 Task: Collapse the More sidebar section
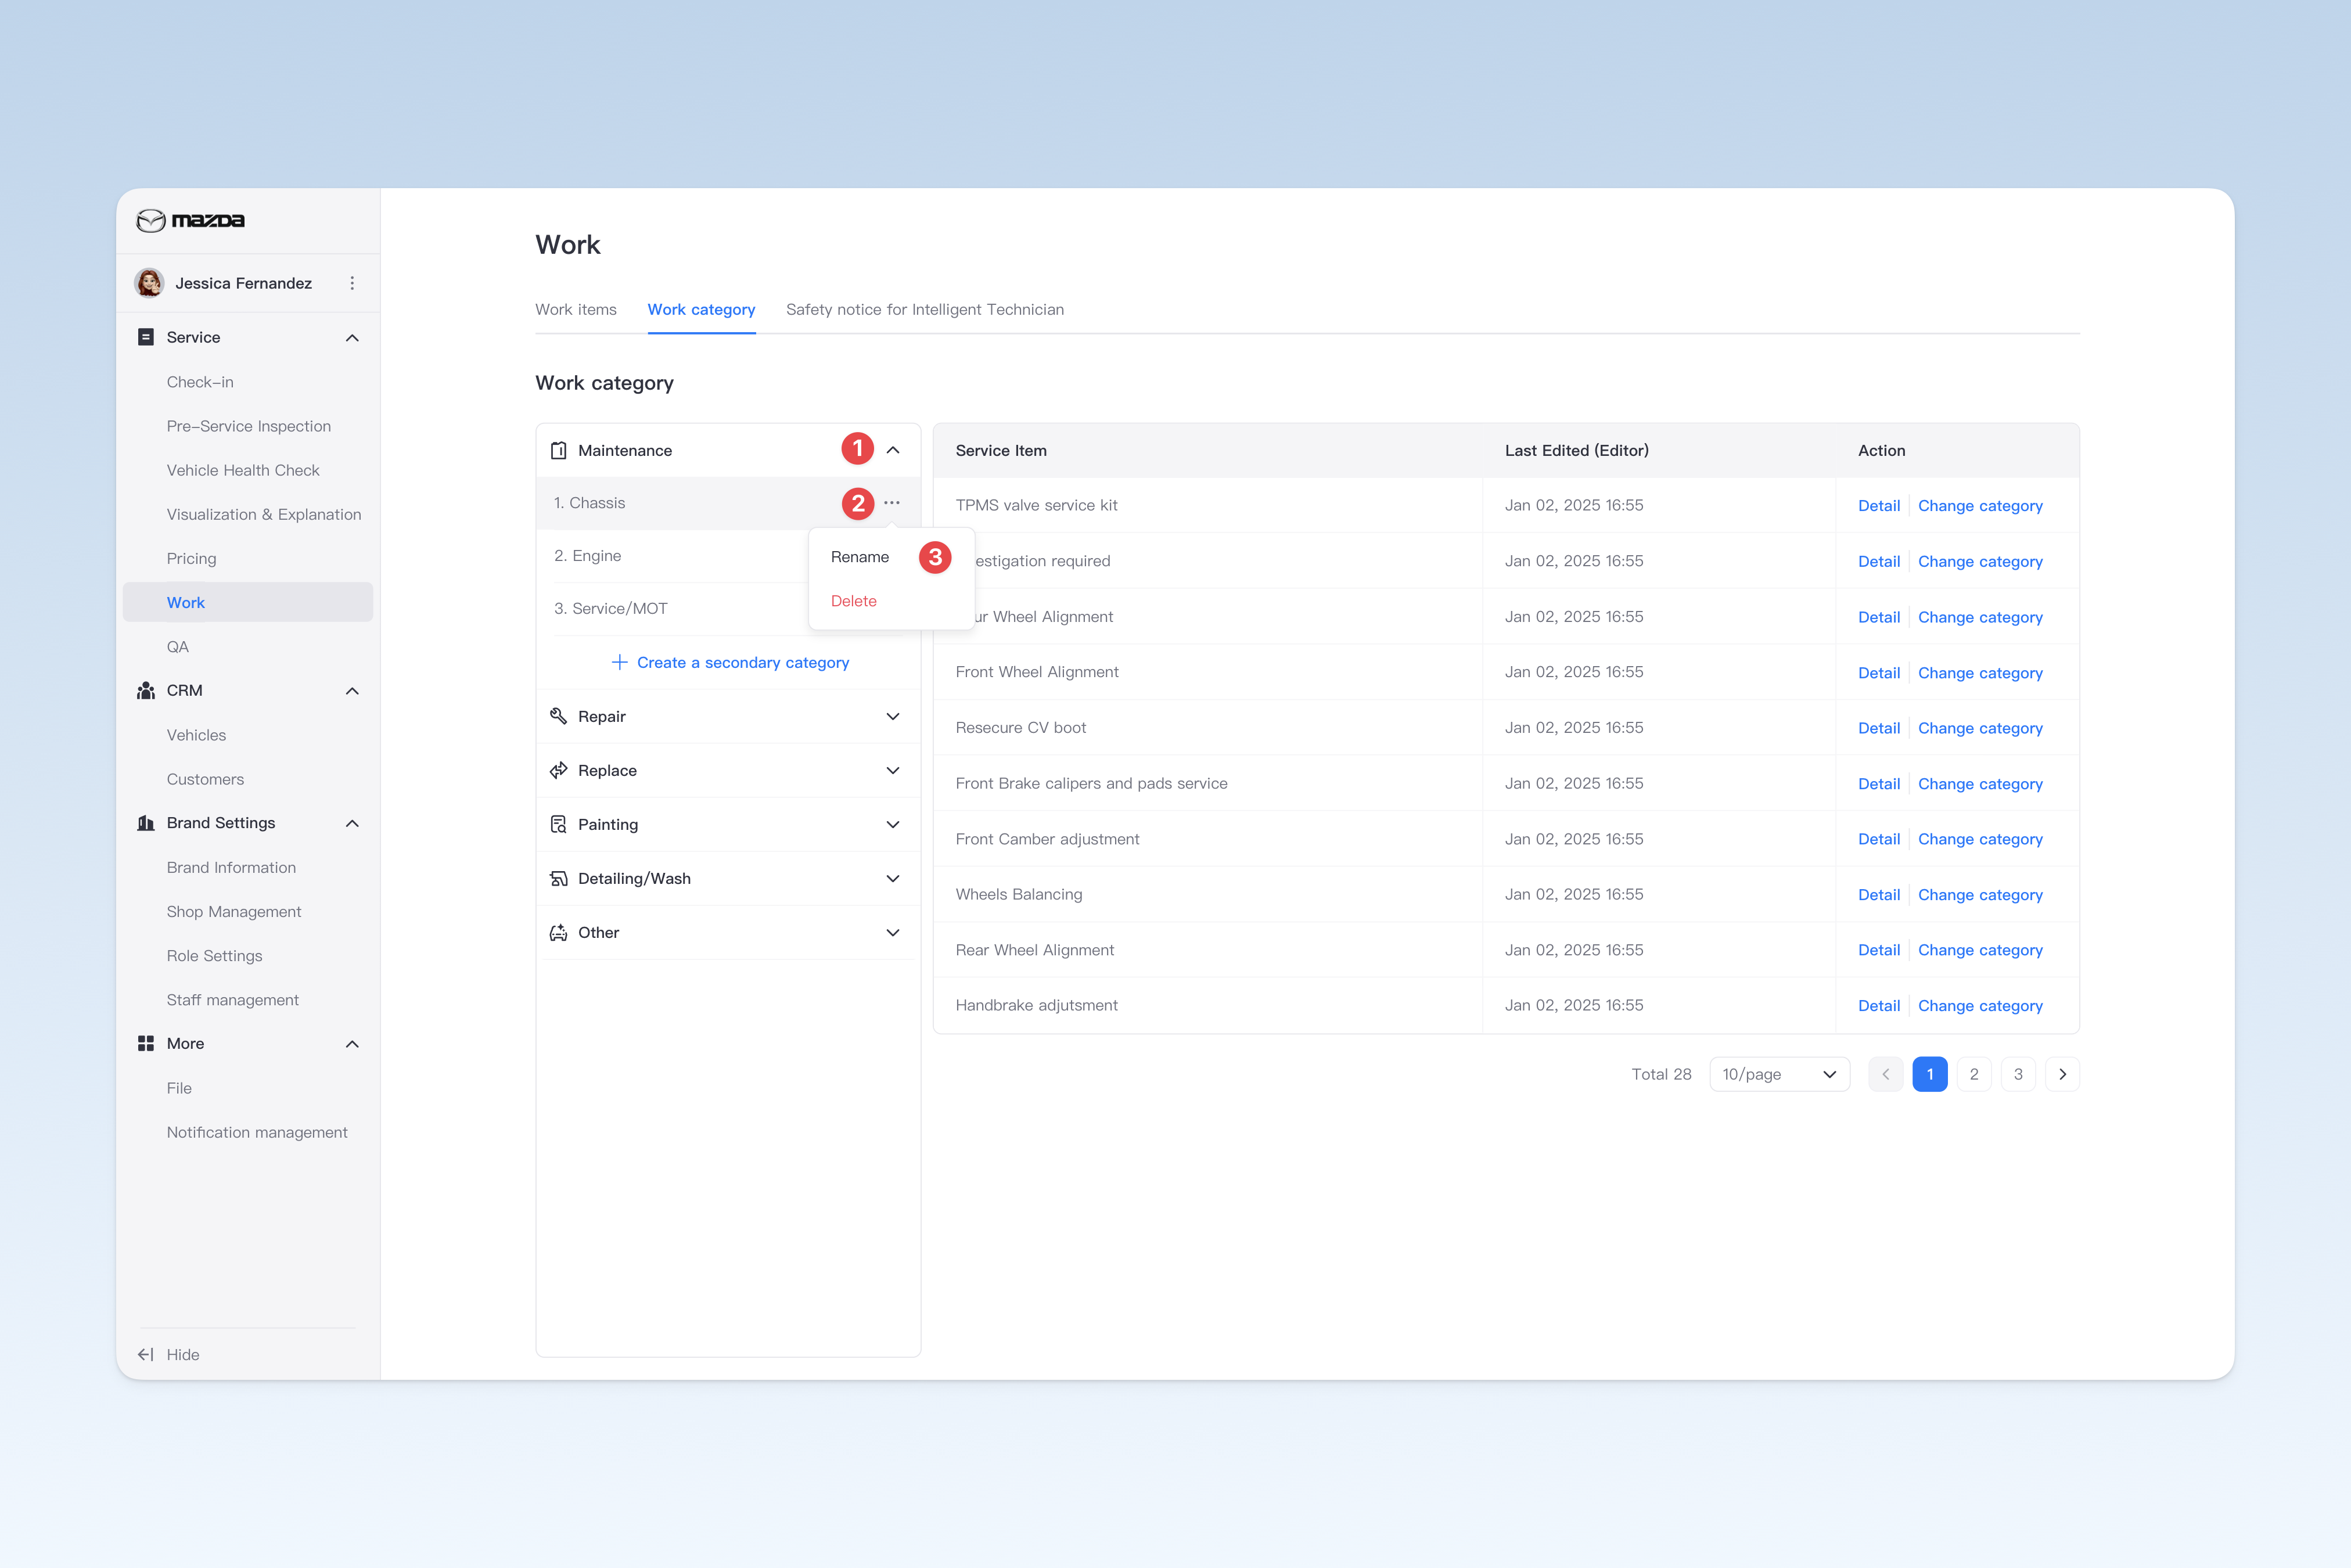click(352, 1044)
